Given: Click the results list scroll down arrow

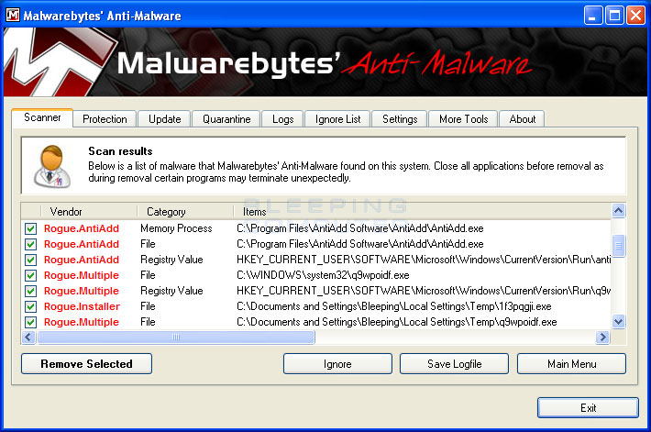Looking at the screenshot, I should [618, 322].
